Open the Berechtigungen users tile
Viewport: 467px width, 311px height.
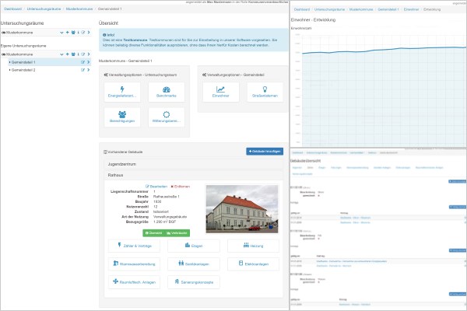123,117
